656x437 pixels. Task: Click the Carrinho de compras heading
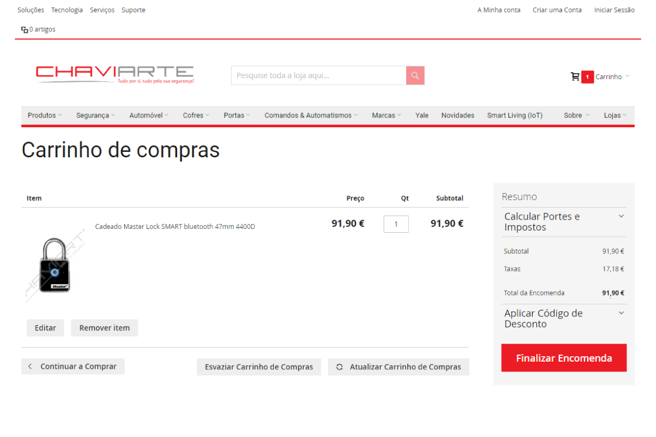point(121,150)
